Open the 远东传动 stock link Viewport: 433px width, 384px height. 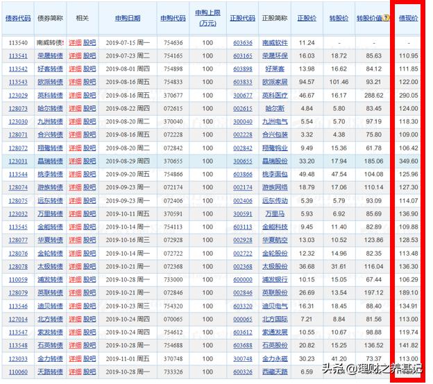275,200
